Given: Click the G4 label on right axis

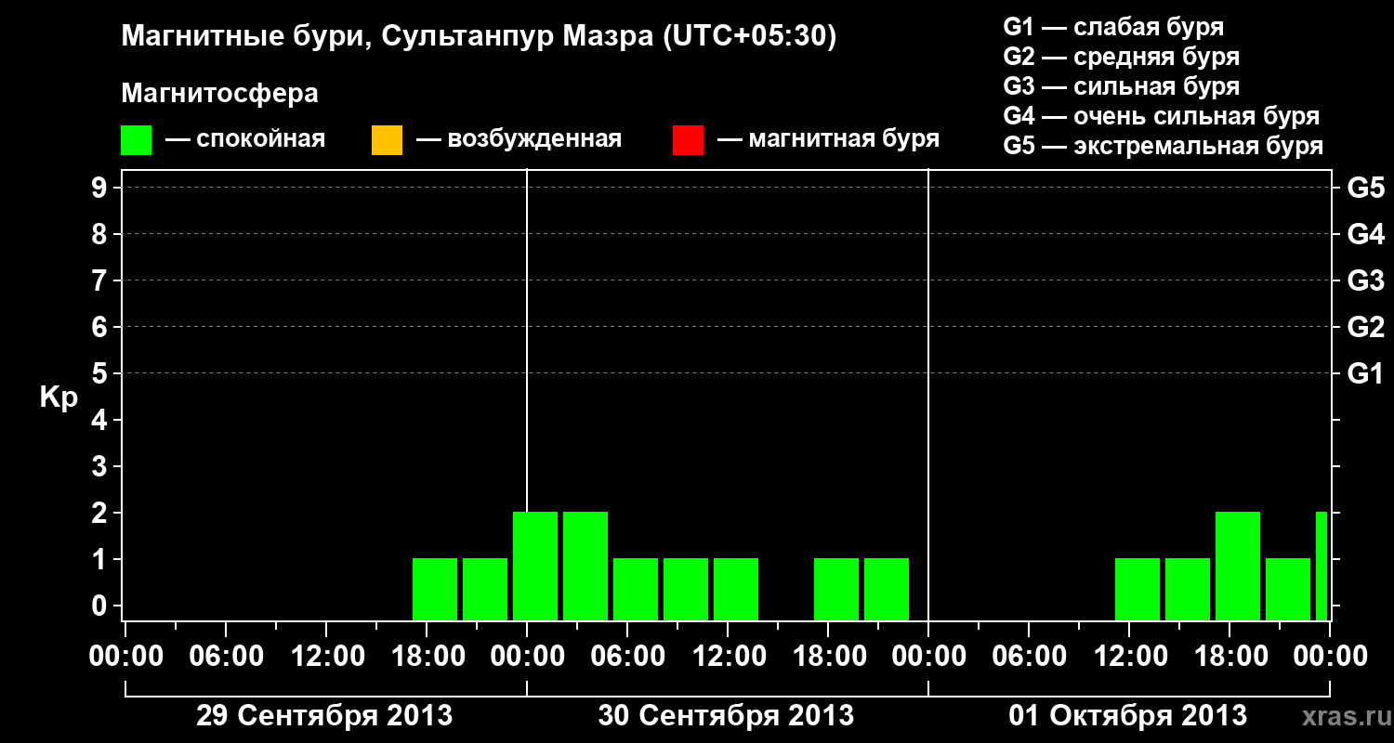Looking at the screenshot, I should tap(1365, 235).
